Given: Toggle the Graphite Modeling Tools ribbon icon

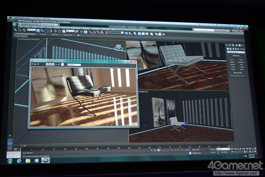Looking at the screenshot, I should [139, 34].
